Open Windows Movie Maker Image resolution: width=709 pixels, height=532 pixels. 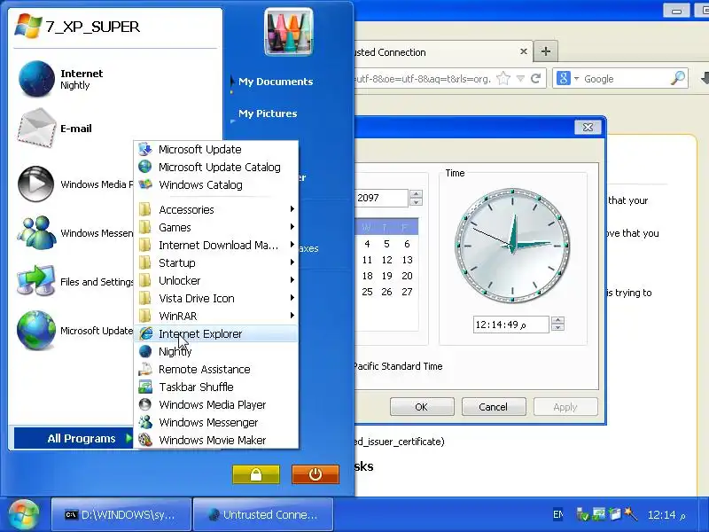click(x=216, y=440)
